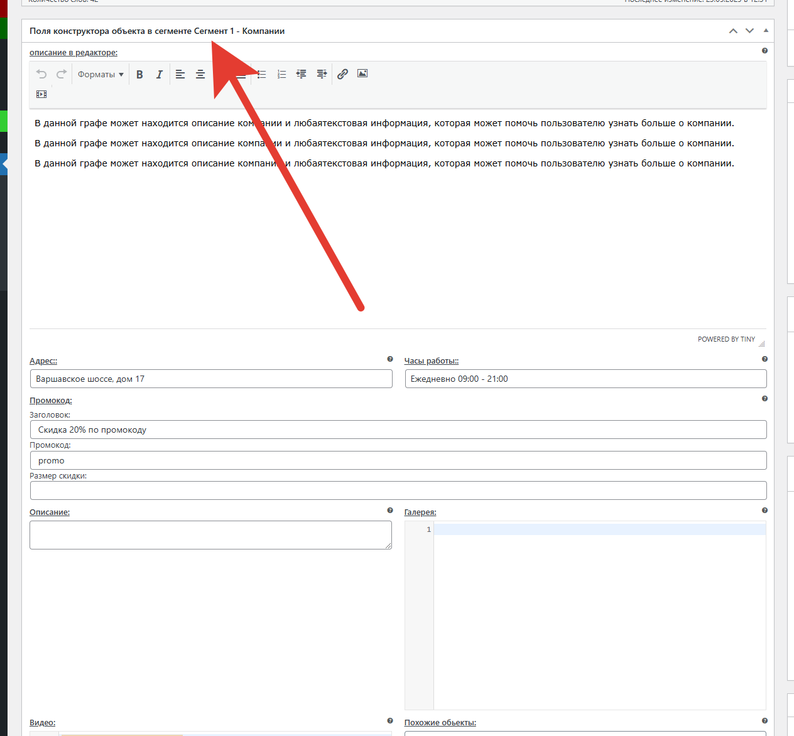The height and width of the screenshot is (736, 794).
Task: Focus the Размер скидки field
Action: coord(398,490)
